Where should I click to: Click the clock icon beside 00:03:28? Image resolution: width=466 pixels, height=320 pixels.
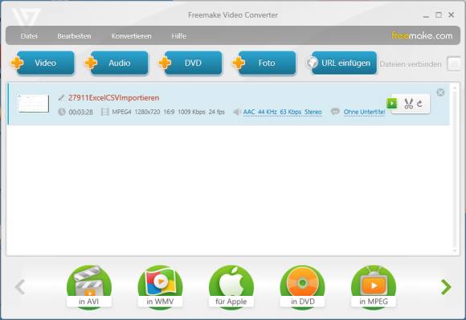pos(62,112)
